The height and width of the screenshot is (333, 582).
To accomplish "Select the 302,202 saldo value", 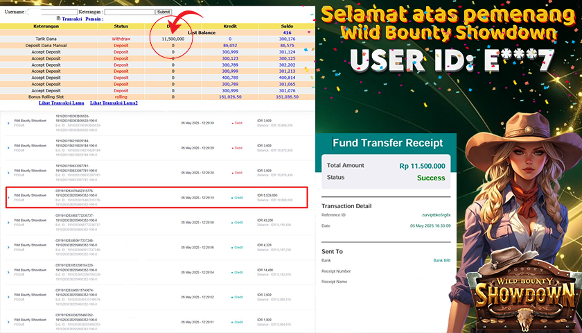I will click(287, 65).
